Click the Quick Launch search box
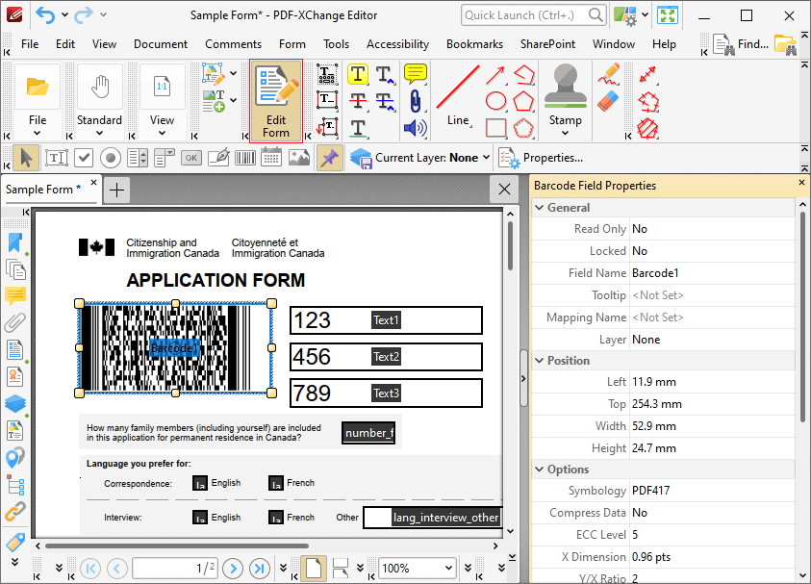The height and width of the screenshot is (584, 811). 533,15
